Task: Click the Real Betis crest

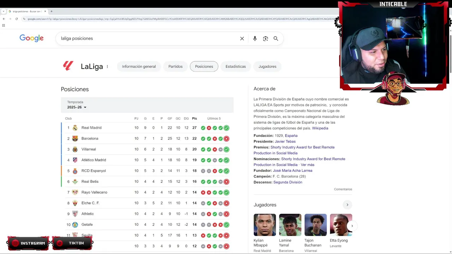Action: tap(75, 182)
